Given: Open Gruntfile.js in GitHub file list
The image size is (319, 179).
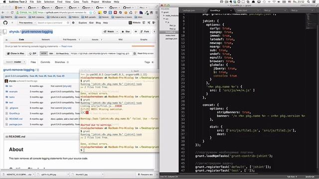Looking at the screenshot, I should click(14, 113).
